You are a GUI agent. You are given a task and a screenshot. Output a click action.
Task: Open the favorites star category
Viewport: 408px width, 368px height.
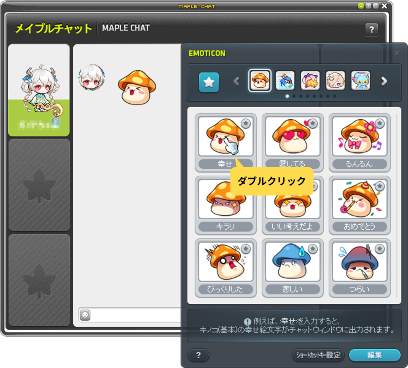pyautogui.click(x=209, y=82)
